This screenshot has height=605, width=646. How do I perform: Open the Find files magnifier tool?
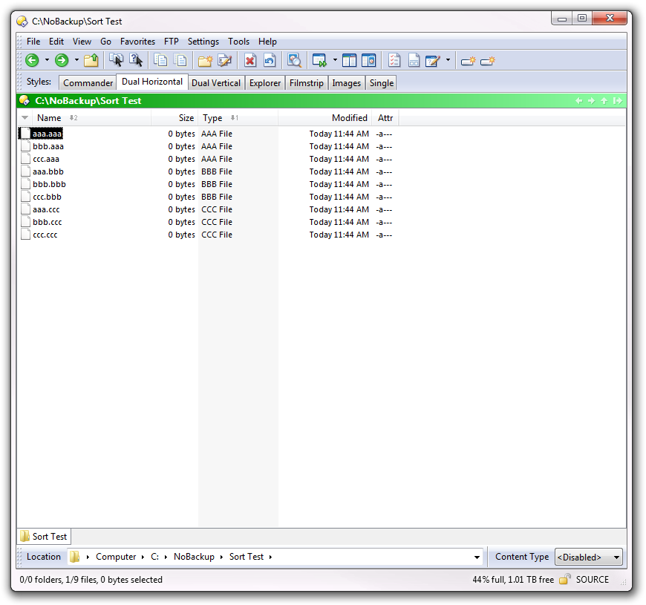(295, 61)
